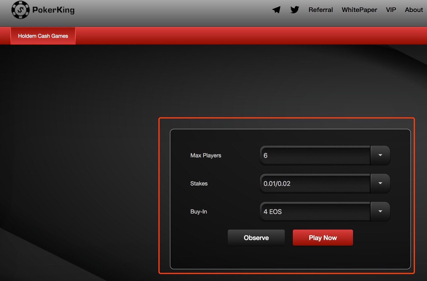Open the Twitter bird icon link

(x=295, y=10)
